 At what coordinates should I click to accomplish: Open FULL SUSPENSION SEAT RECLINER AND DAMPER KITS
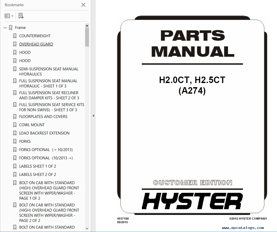[x=49, y=95]
